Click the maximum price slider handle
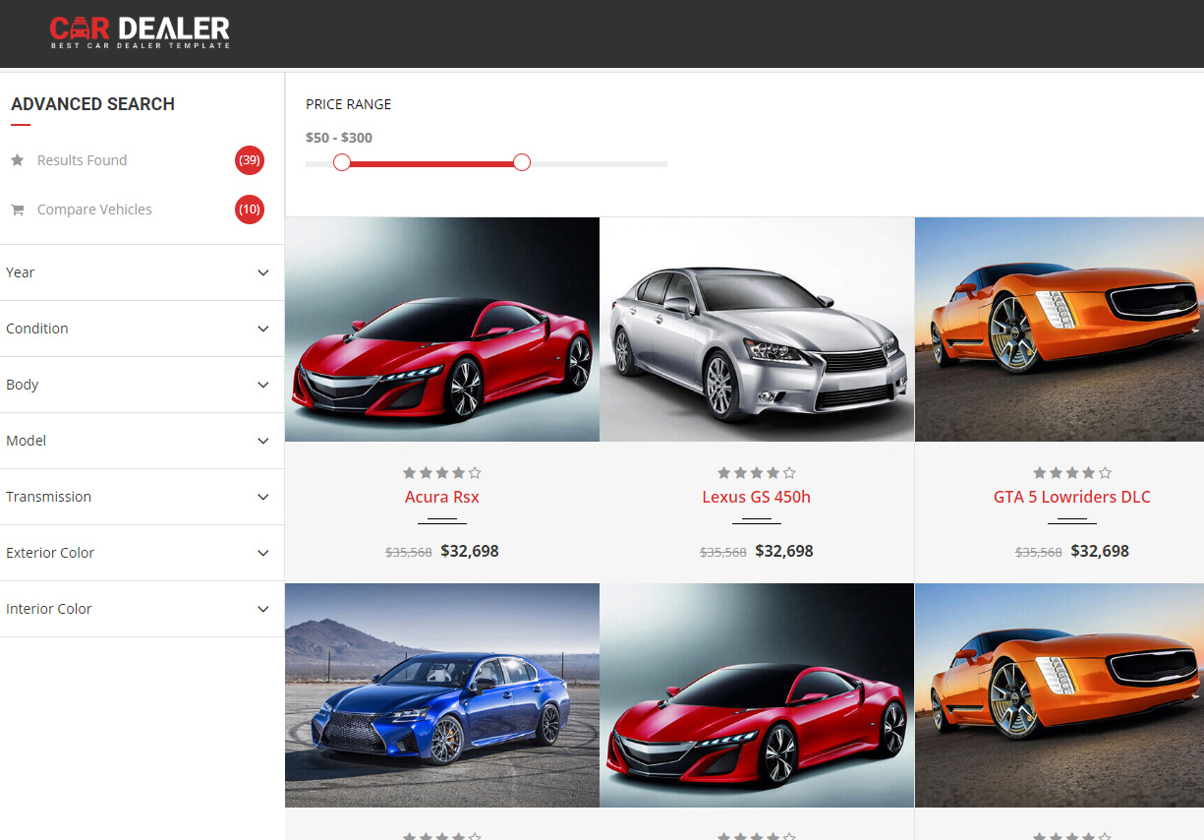Screen dimensions: 1204x840 (522, 162)
